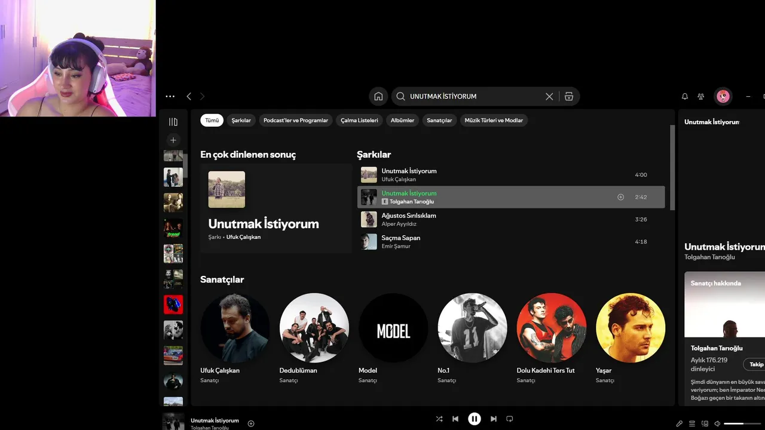The width and height of the screenshot is (765, 430).
Task: Open the play queue icon
Action: pyautogui.click(x=692, y=423)
